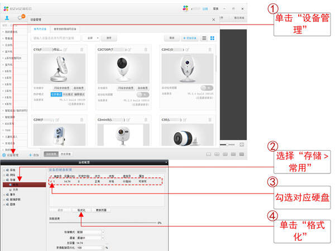
Task: Delete the C2W device card
Action: coord(82,120)
